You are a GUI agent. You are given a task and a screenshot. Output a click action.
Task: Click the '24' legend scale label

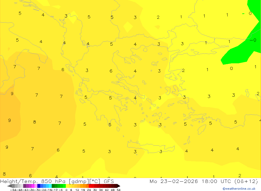89,190
